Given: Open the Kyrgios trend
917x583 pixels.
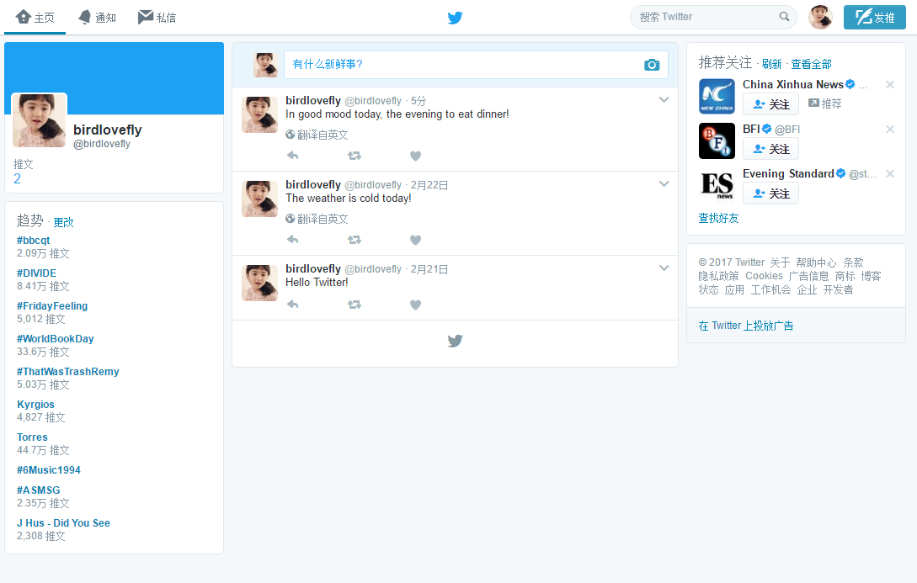Looking at the screenshot, I should (x=35, y=405).
